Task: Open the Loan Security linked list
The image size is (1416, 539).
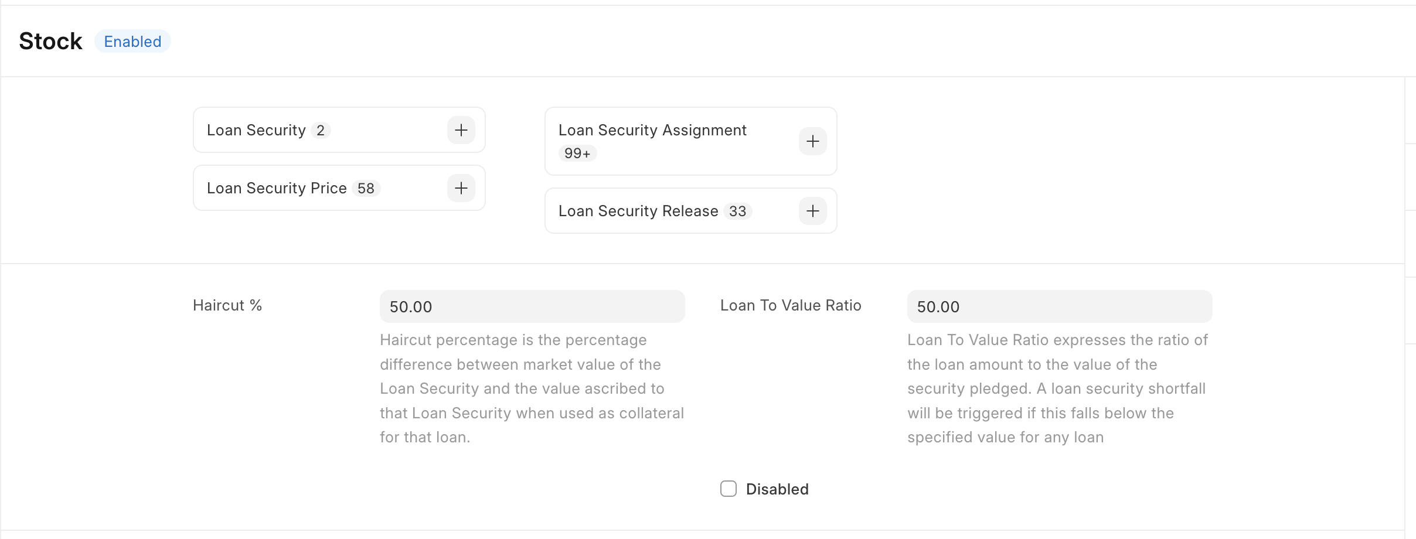Action: [256, 130]
